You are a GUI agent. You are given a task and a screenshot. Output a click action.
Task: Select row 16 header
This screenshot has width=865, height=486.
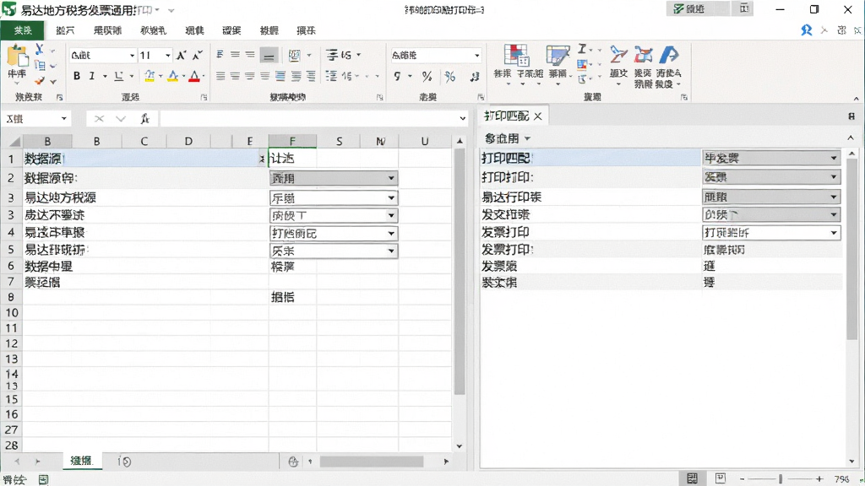pos(12,413)
